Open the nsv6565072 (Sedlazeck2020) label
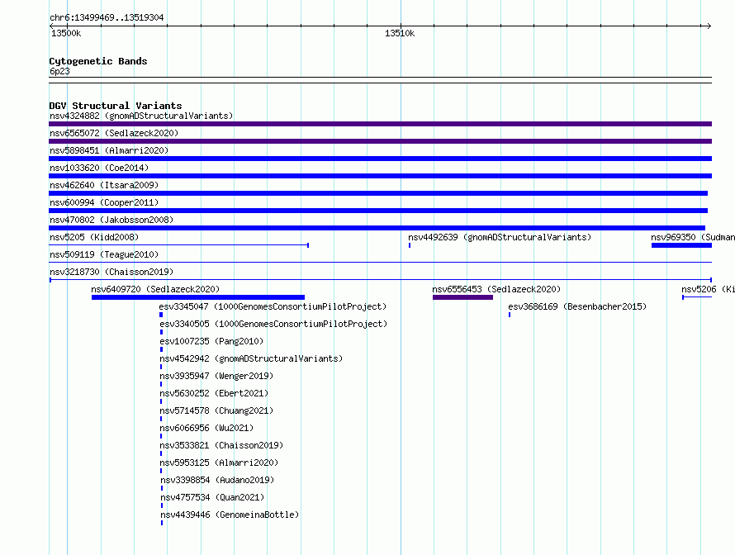The height and width of the screenshot is (555, 735). click(x=114, y=133)
